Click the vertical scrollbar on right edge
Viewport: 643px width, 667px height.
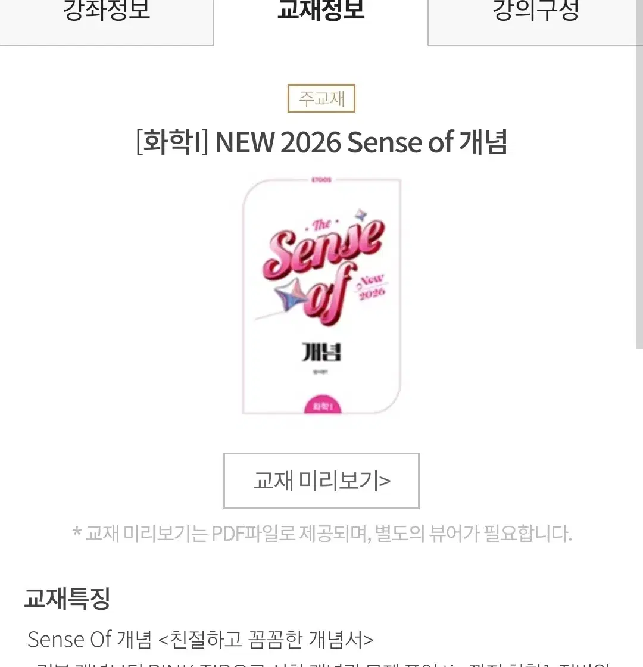pos(639,174)
